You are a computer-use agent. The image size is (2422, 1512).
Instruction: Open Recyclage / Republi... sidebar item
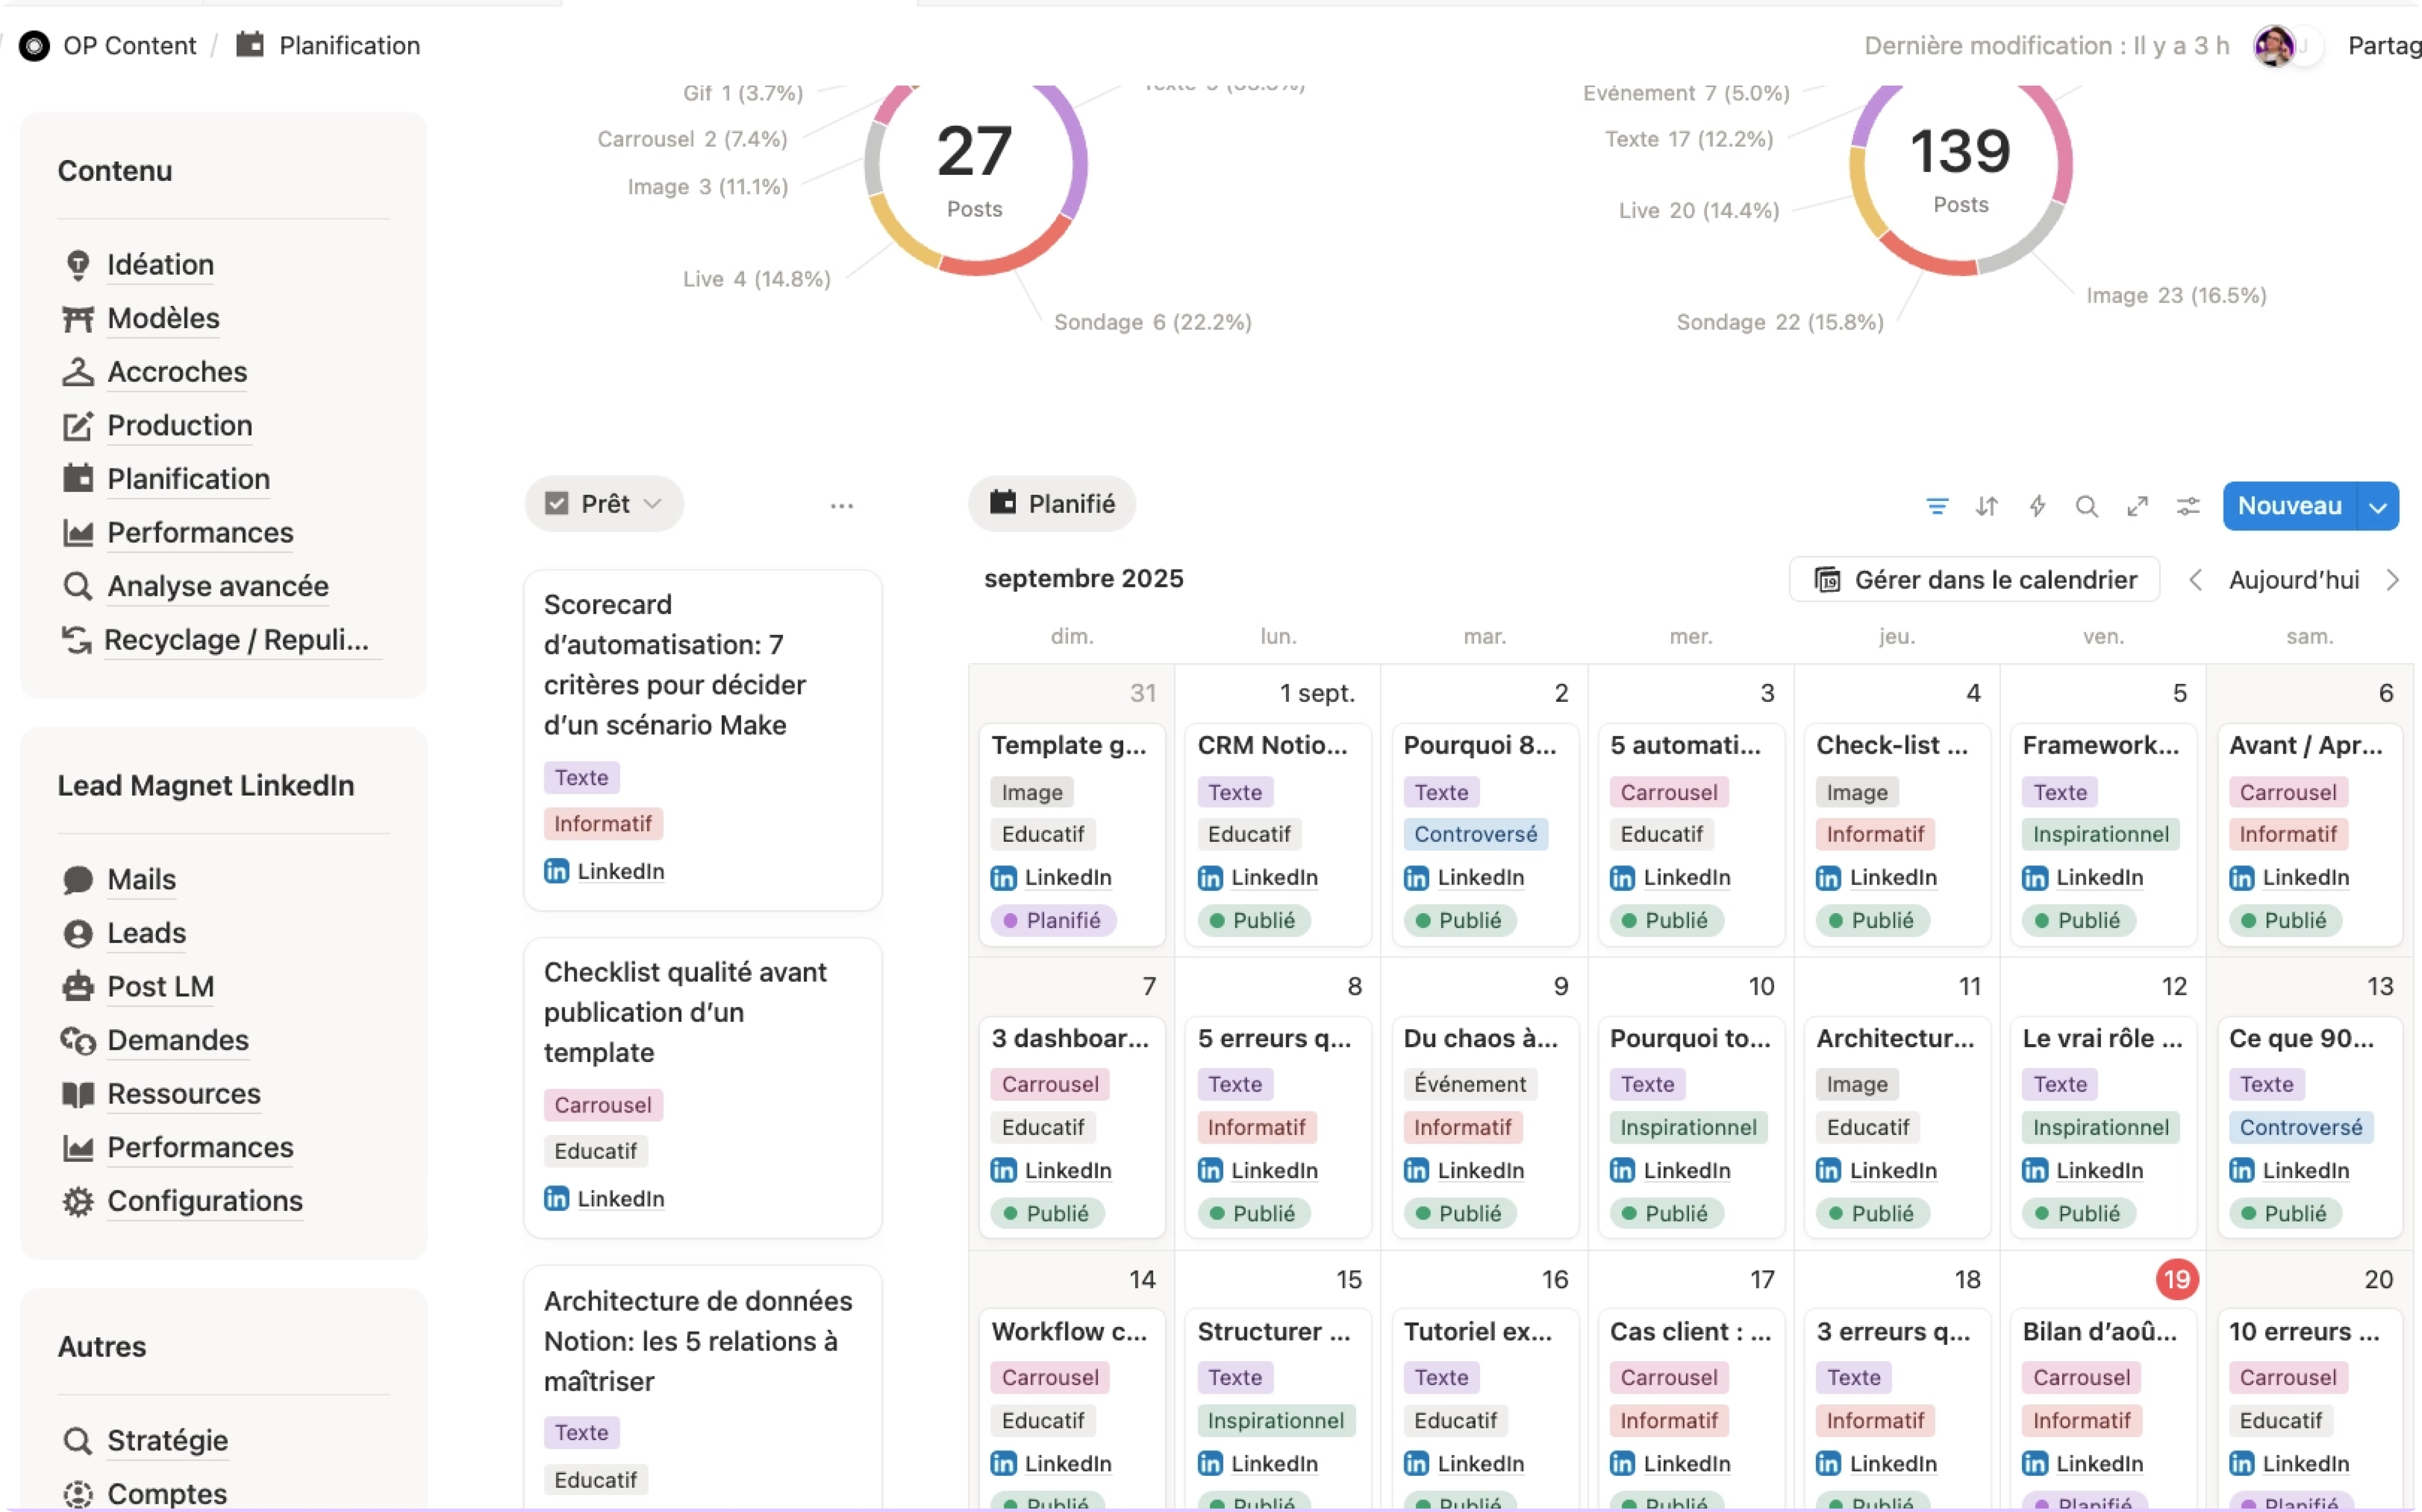(x=236, y=640)
